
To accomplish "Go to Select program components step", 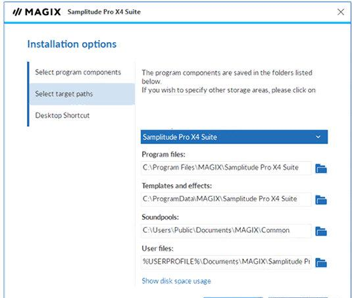I will [x=78, y=72].
